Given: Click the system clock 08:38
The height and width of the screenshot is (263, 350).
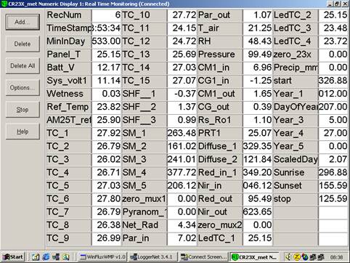Looking at the screenshot, I should click(336, 257).
